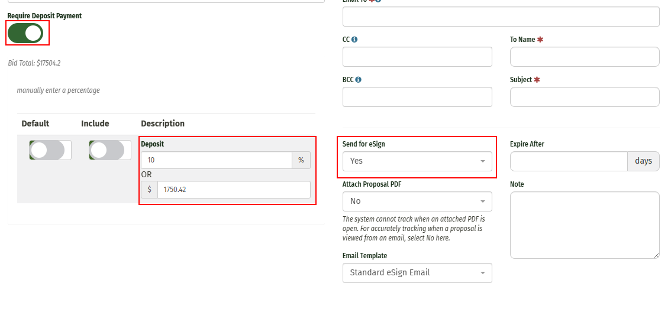671x309 pixels.
Task: Click the Subject input field
Action: click(x=584, y=97)
